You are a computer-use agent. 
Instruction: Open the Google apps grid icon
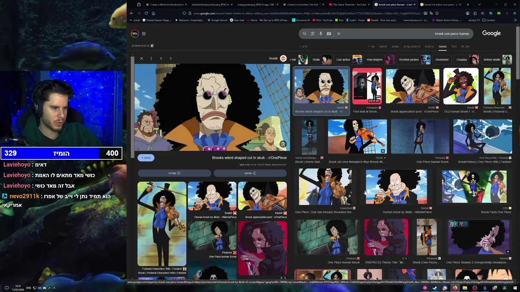click(x=144, y=34)
